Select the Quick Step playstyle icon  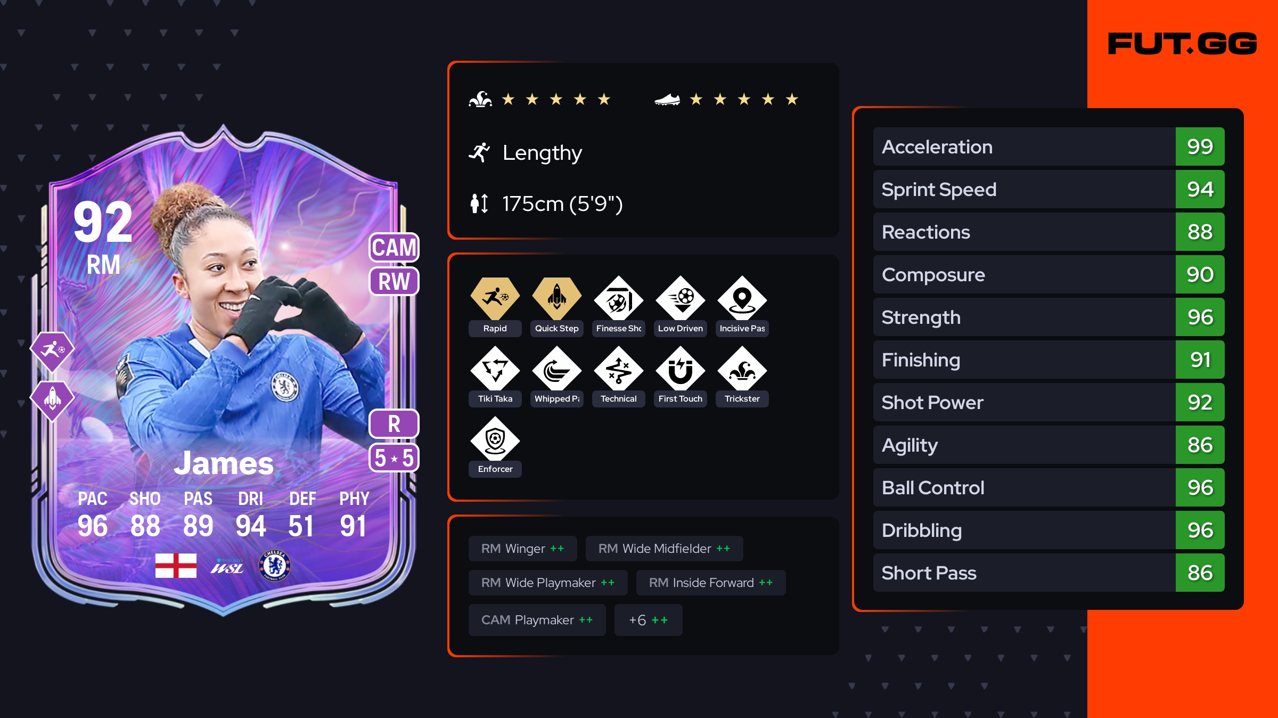[556, 298]
